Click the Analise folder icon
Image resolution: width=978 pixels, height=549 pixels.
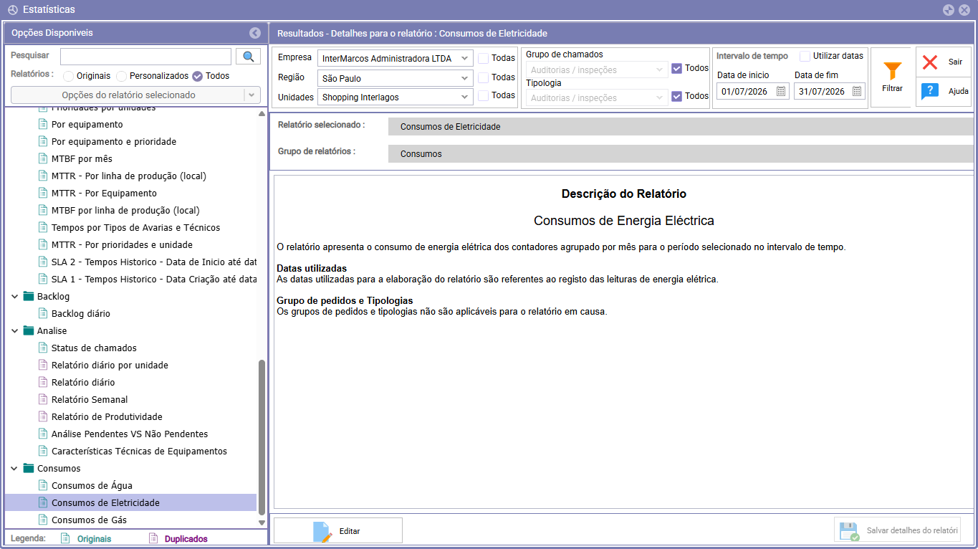click(x=29, y=330)
